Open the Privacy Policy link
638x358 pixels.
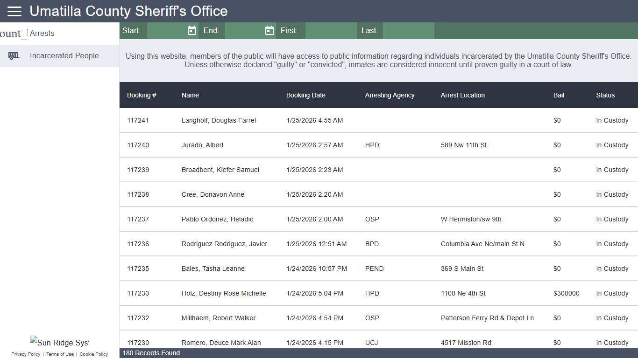[x=26, y=354]
